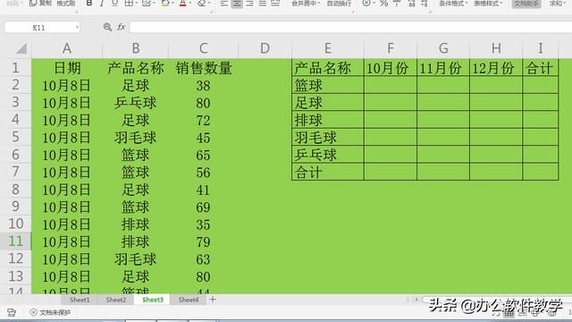
Task: Click the decrease decimal icon
Action: tap(425, 4)
